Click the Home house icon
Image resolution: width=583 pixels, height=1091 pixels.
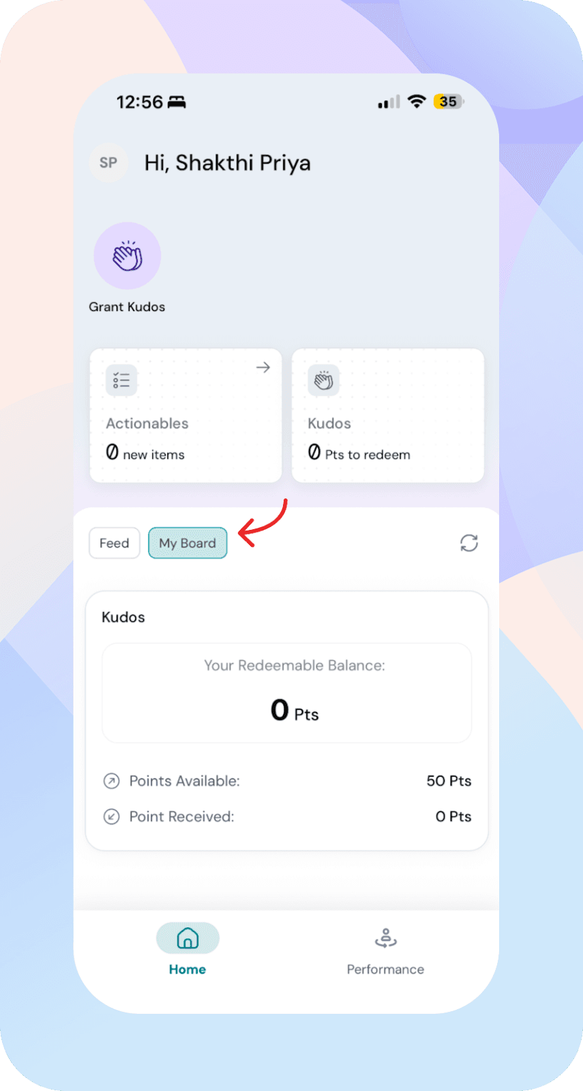click(x=188, y=938)
